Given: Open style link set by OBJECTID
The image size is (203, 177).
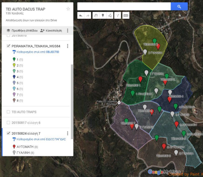Looking at the screenshot, I should 36,52.
